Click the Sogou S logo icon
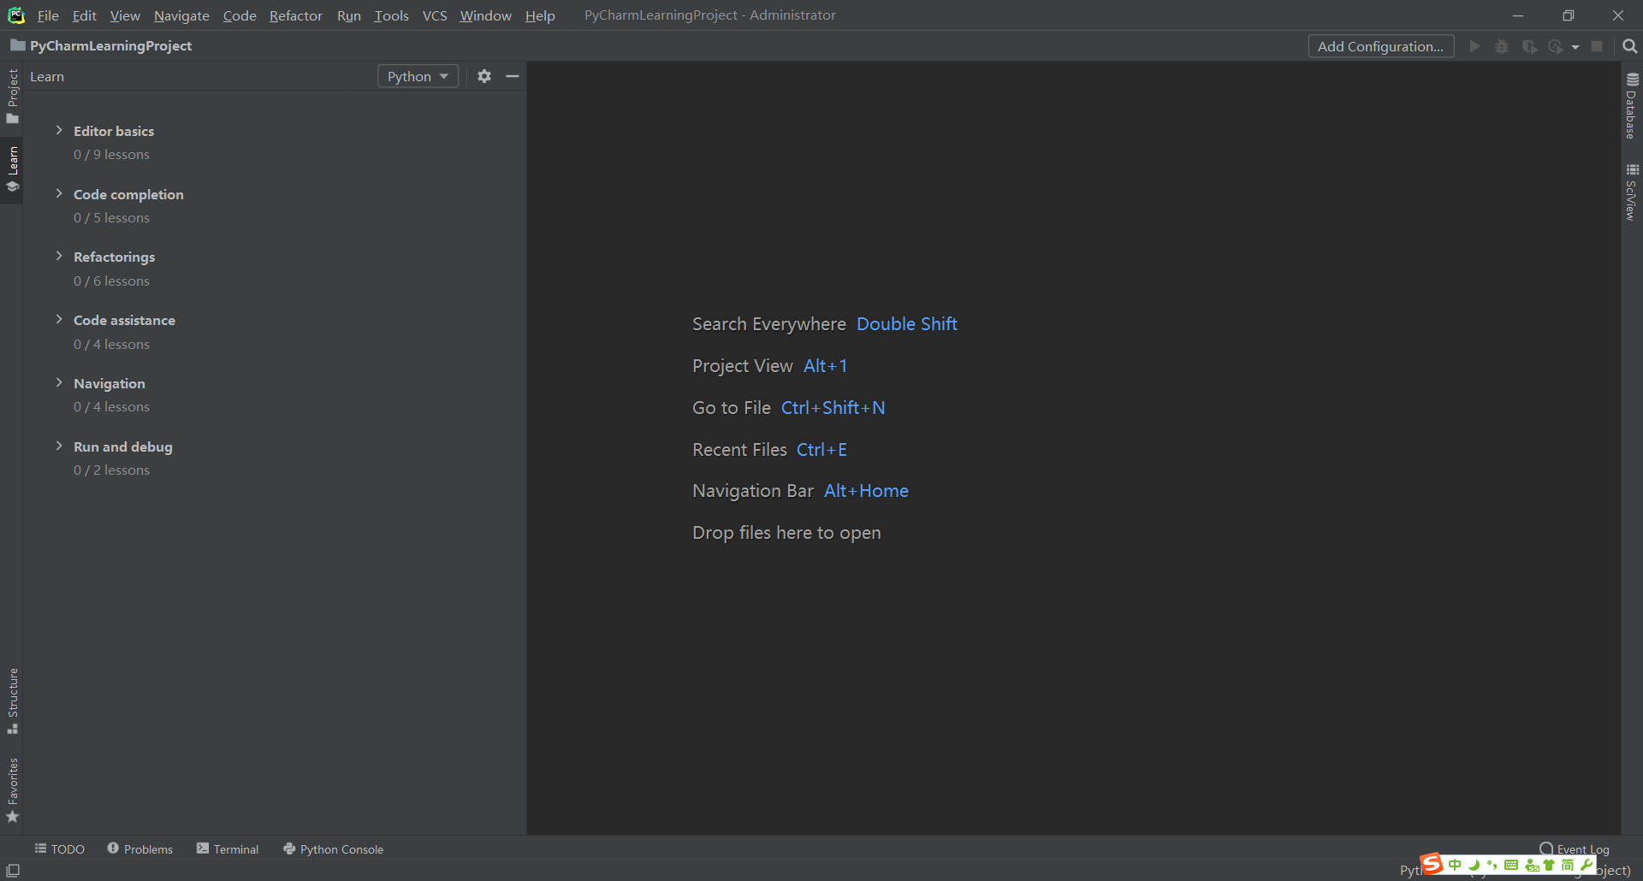Viewport: 1643px width, 881px height. tap(1432, 864)
